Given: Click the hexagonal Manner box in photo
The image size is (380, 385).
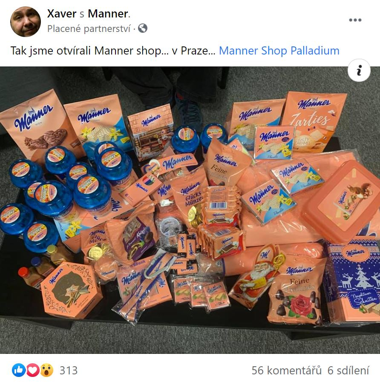Looking at the screenshot, I should pyautogui.click(x=71, y=290).
